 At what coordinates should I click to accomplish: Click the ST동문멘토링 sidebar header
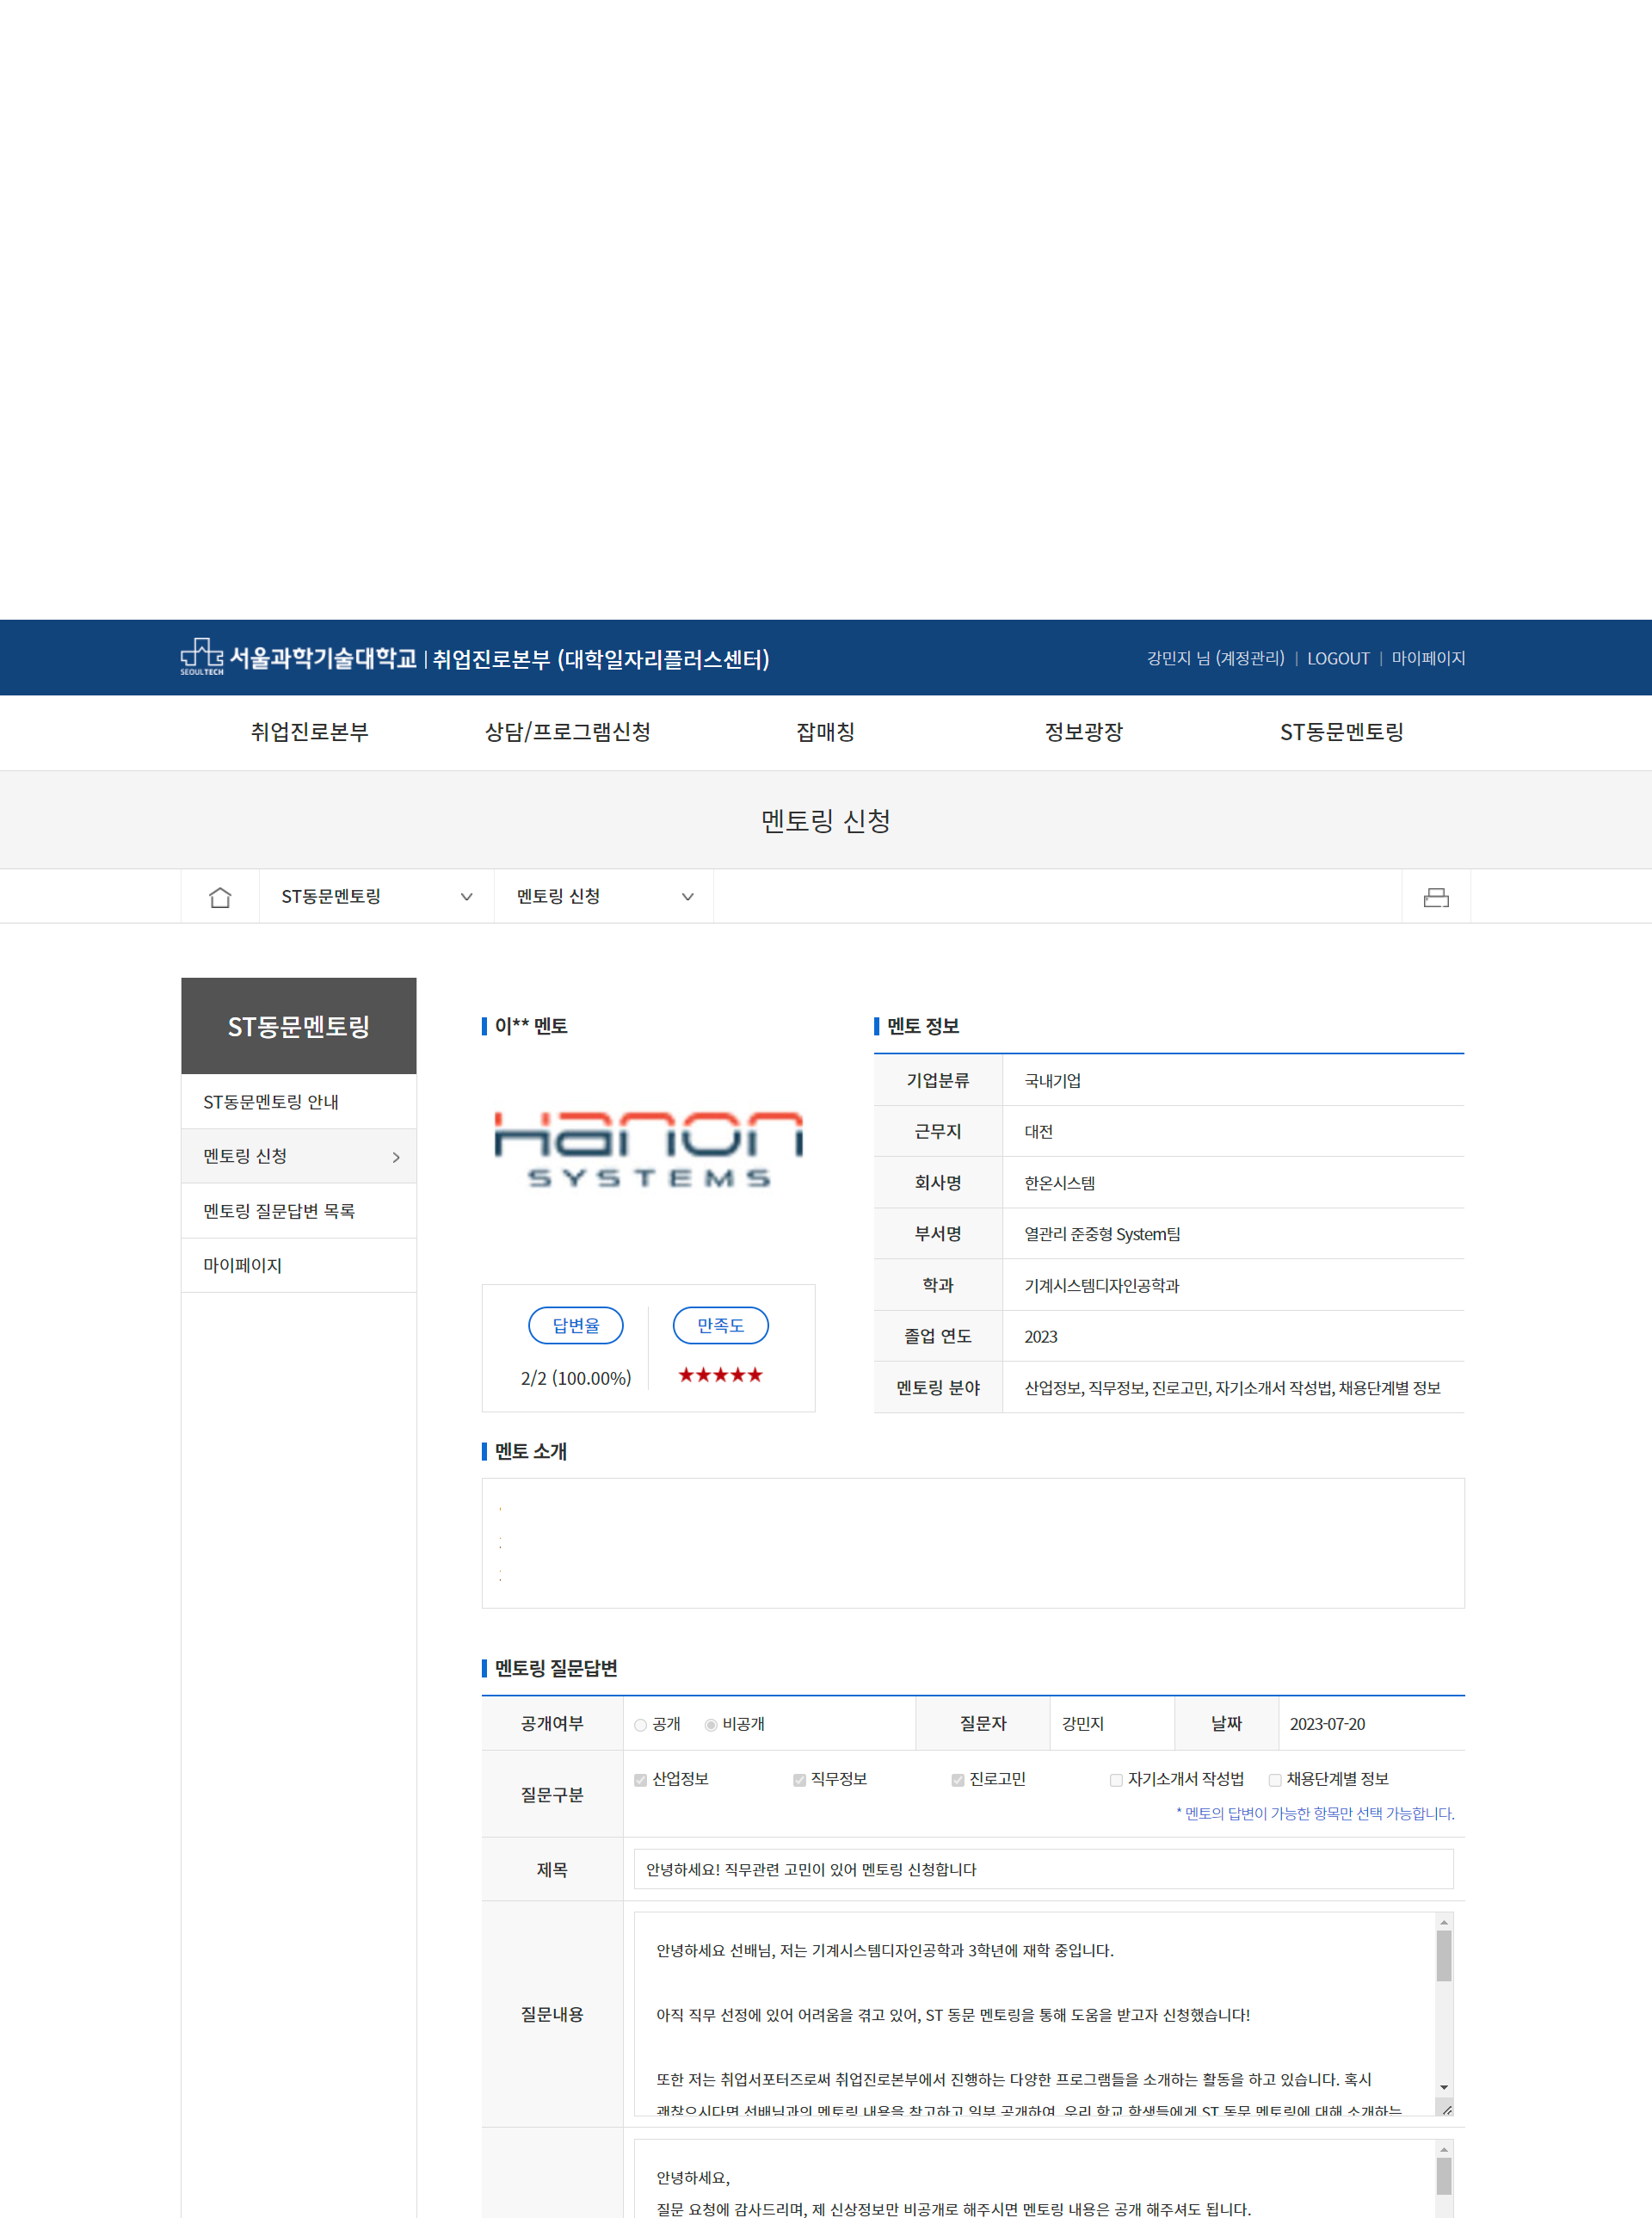298,1027
